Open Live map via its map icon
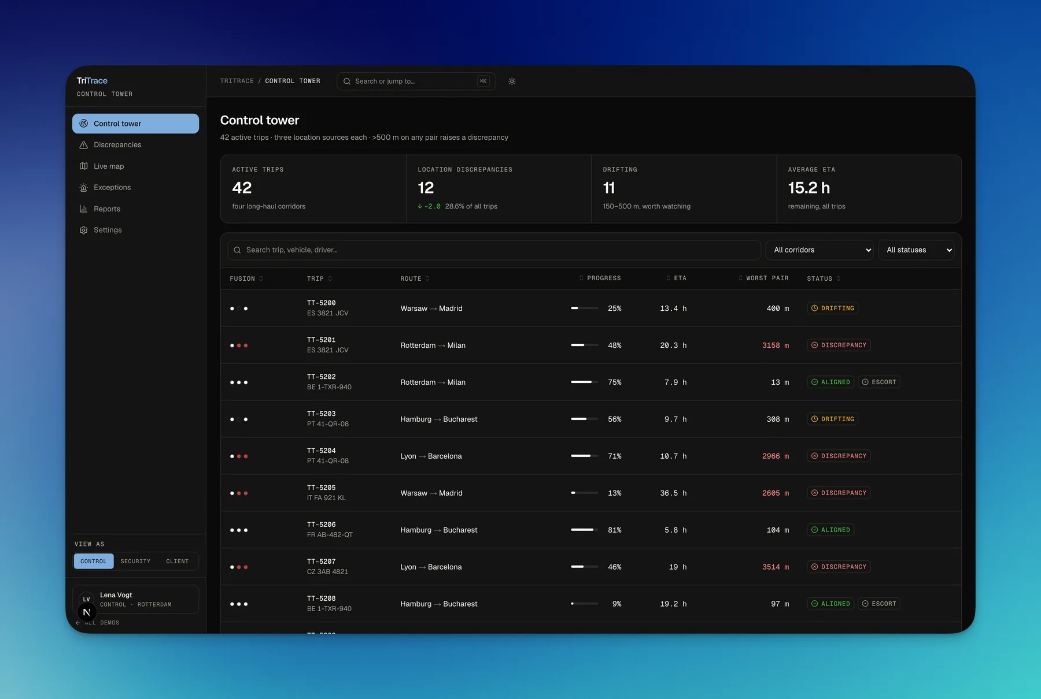This screenshot has width=1041, height=699. click(x=84, y=166)
